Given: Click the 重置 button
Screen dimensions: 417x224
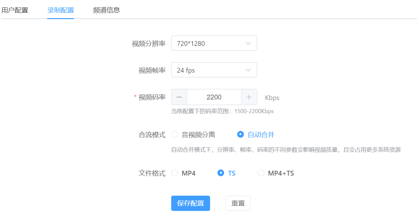Looking at the screenshot, I should click(x=238, y=203).
